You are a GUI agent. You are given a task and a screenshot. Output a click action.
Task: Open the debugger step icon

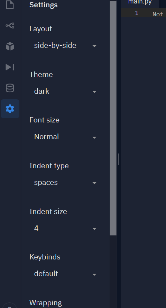pos(10,67)
